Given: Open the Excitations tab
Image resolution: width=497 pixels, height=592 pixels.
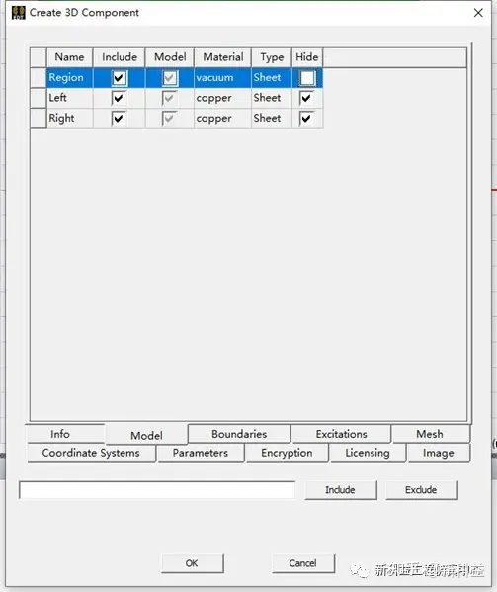Looking at the screenshot, I should [341, 434].
